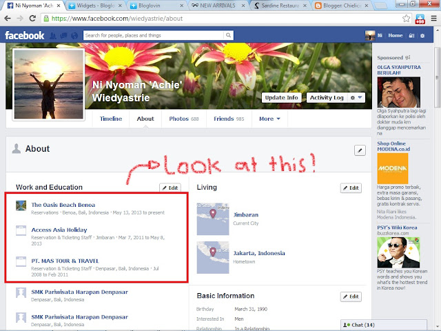Viewport: 441px width, 331px height.
Task: Open the account settings gear icon
Action: click(422, 36)
